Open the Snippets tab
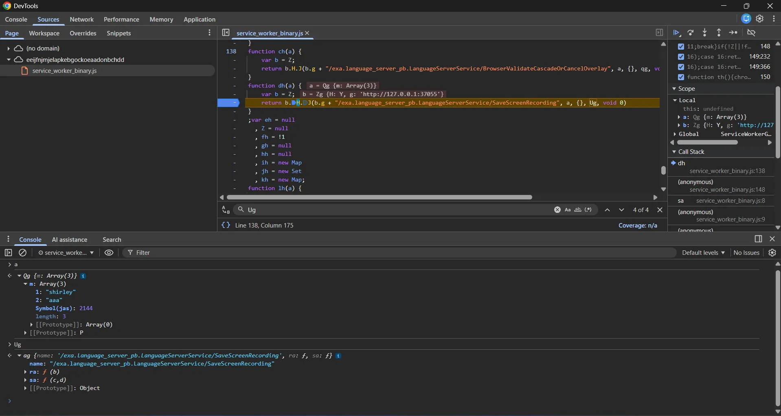This screenshot has height=416, width=781. [118, 33]
